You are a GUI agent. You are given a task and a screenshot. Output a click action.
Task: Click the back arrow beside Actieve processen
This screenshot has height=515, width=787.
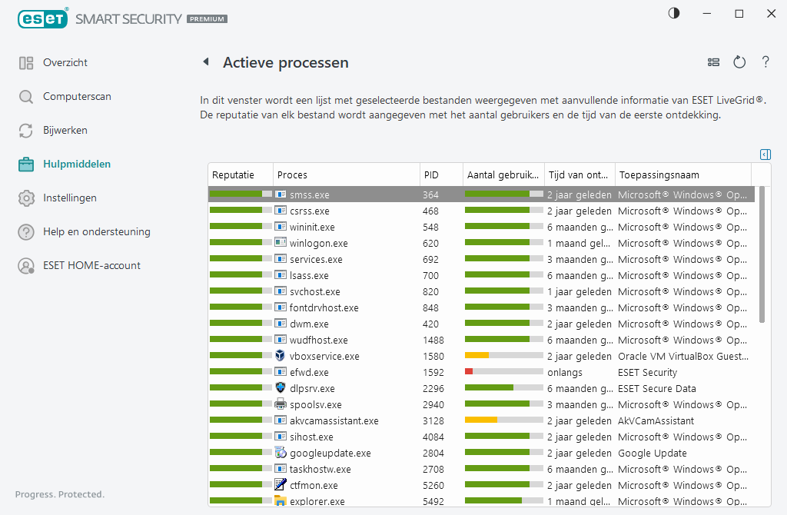pos(206,62)
